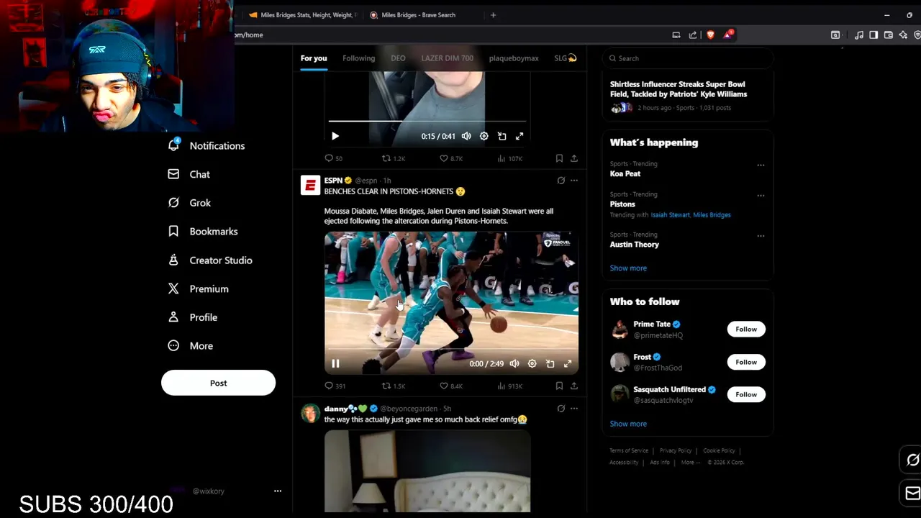This screenshot has width=921, height=518.
Task: Open Creator Studio in the sidebar
Action: click(x=209, y=260)
